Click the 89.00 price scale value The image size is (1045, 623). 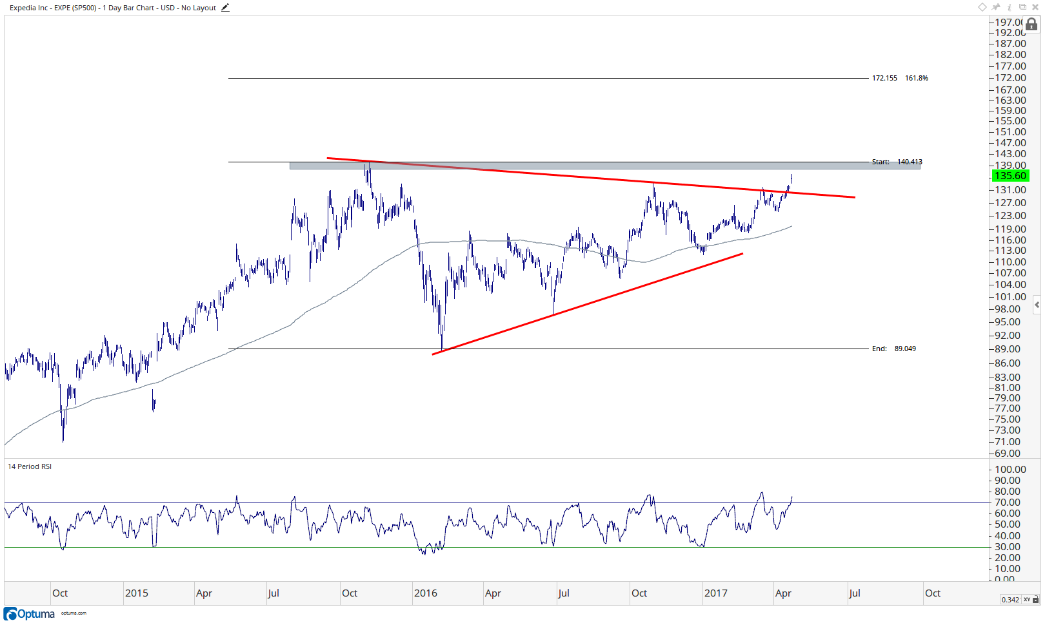pos(1008,349)
